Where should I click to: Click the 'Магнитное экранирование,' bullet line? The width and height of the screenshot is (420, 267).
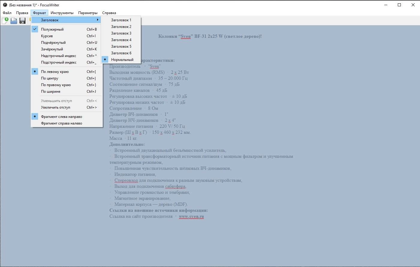[140, 198]
